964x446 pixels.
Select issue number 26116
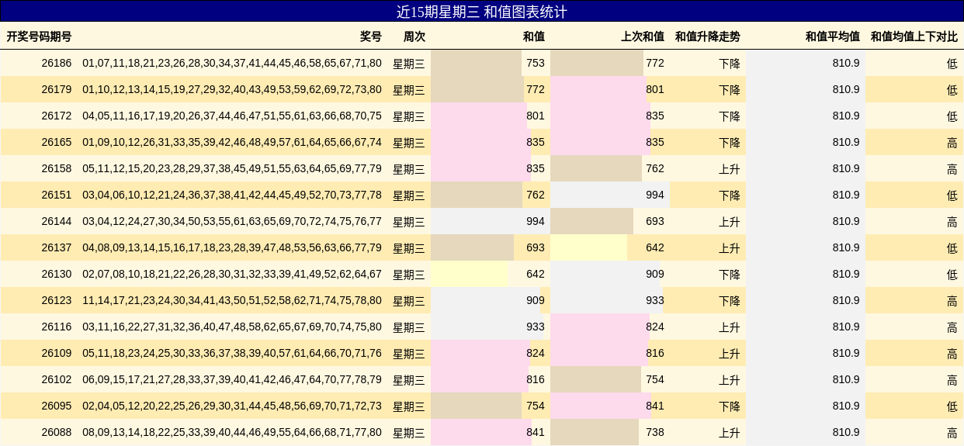(57, 327)
